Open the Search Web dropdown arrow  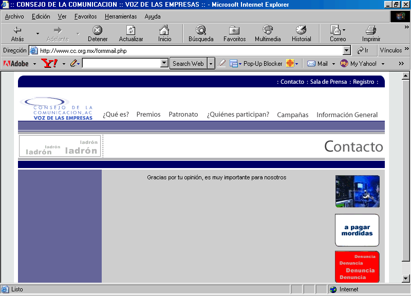[211, 64]
